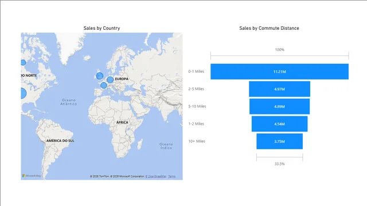This screenshot has height=206, width=367.
Task: Click the 0-1 Miles funnel bar showing 11.21M
Action: [x=279, y=72]
